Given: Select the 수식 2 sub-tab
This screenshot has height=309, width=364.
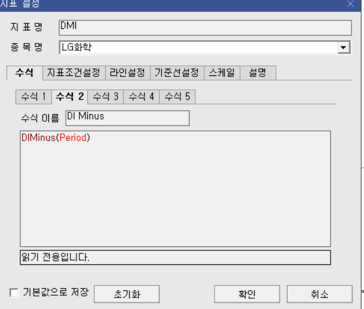Looking at the screenshot, I should 70,97.
